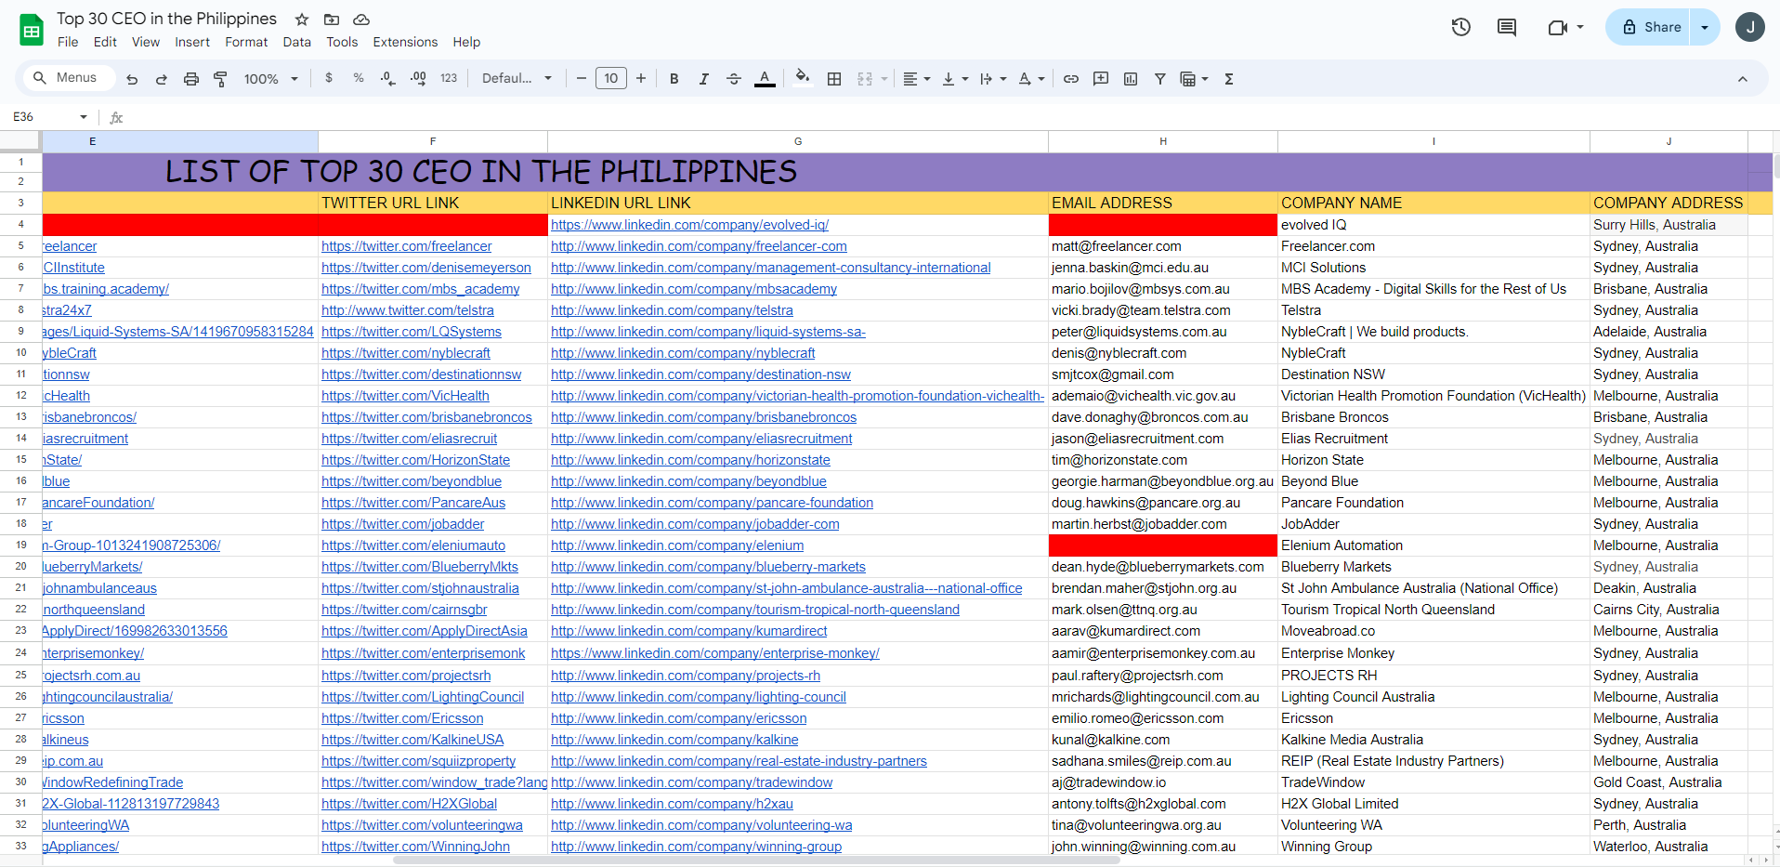Click the Share button
Image resolution: width=1780 pixels, height=867 pixels.
pyautogui.click(x=1649, y=27)
